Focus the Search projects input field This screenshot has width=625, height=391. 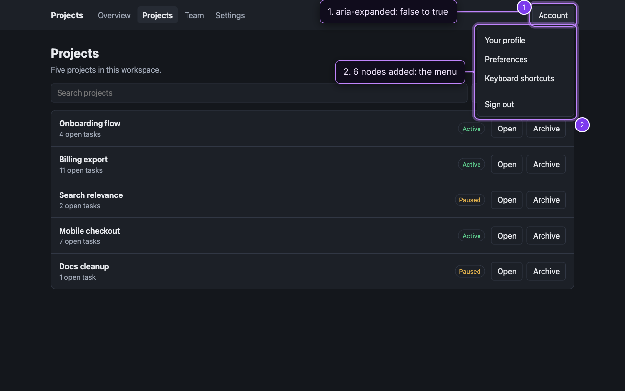click(x=259, y=93)
